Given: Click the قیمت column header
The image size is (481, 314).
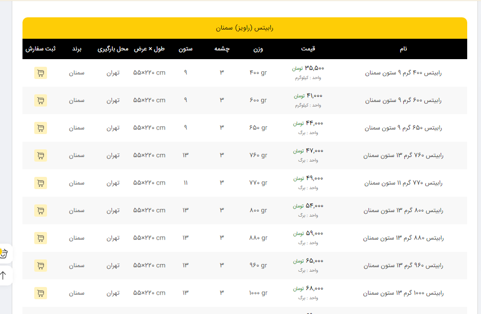Looking at the screenshot, I should (x=308, y=49).
